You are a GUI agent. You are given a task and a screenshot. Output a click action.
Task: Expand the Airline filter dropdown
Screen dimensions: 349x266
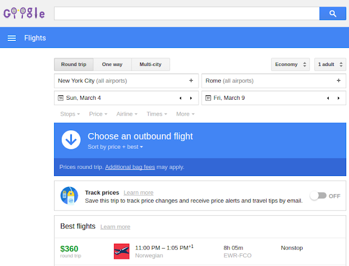tap(127, 114)
